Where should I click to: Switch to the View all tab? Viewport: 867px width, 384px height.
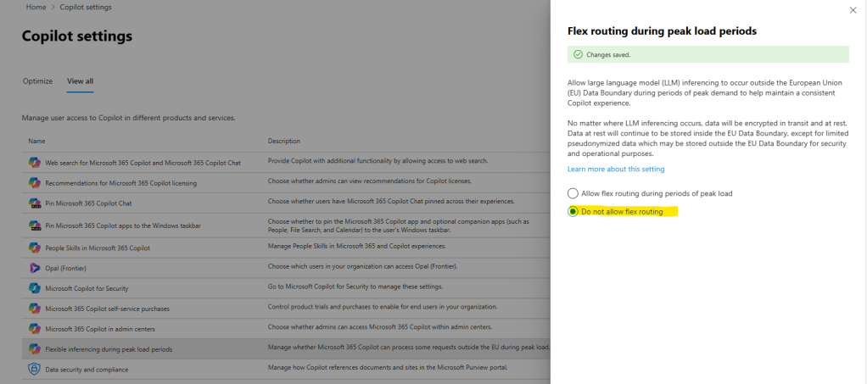(80, 81)
